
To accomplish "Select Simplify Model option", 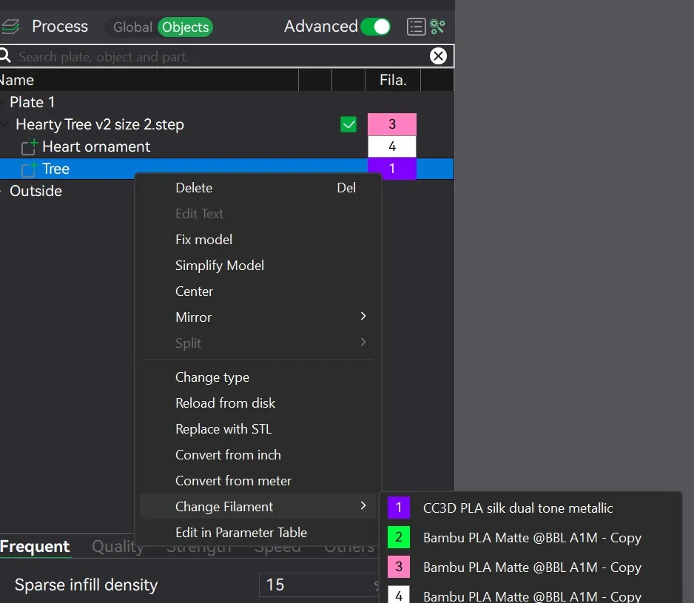I will coord(258,266).
